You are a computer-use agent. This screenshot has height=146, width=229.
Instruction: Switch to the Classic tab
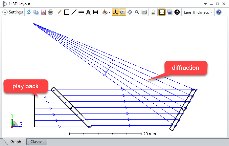tap(36, 142)
